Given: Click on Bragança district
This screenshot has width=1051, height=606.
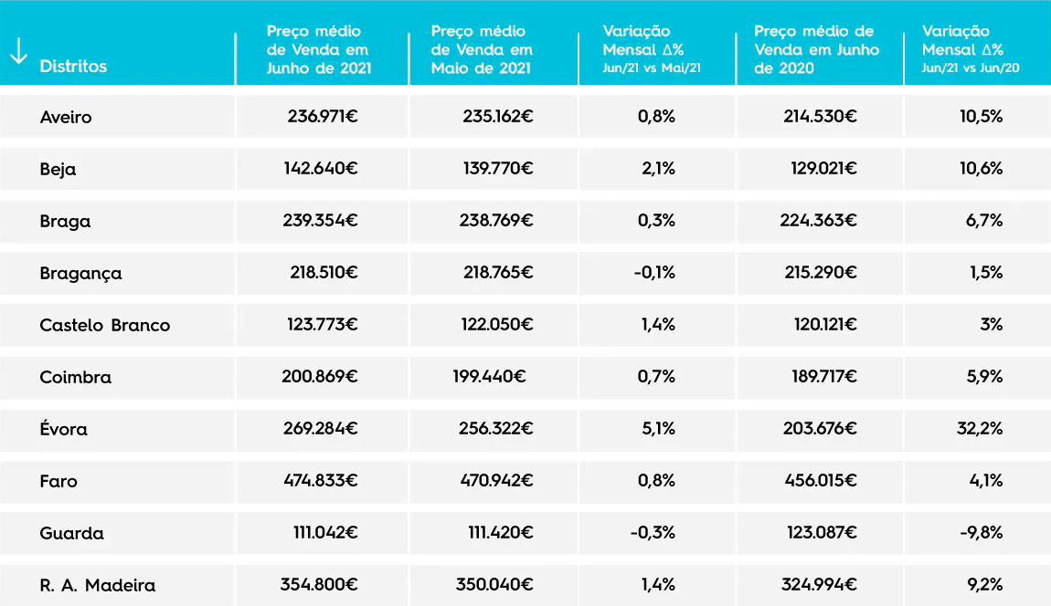Looking at the screenshot, I should 80,273.
